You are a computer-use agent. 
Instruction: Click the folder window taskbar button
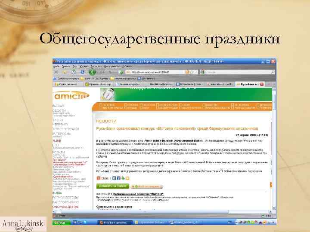click(150, 223)
